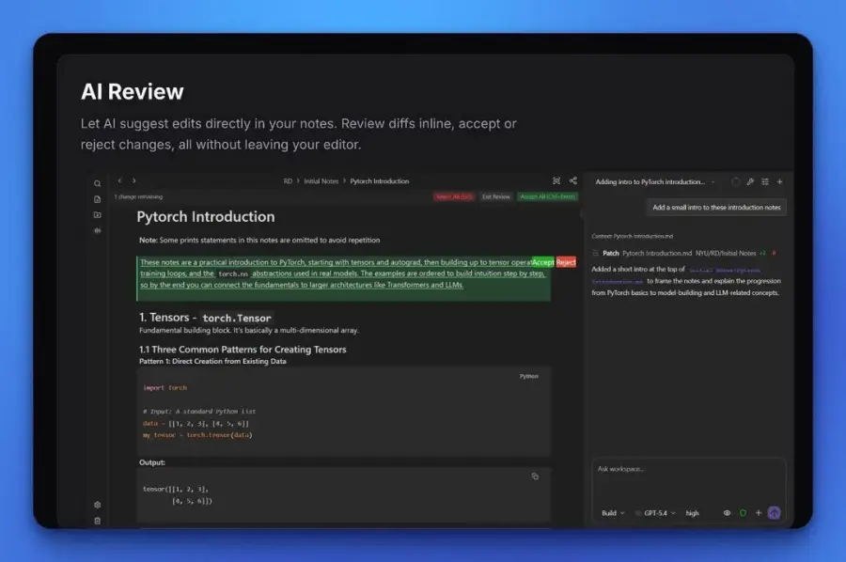Click the green shield icon in chat input
This screenshot has width=846, height=562.
(x=743, y=513)
